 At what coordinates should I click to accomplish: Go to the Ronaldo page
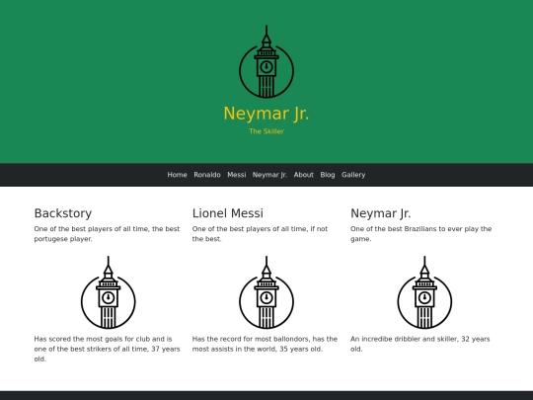pos(207,175)
